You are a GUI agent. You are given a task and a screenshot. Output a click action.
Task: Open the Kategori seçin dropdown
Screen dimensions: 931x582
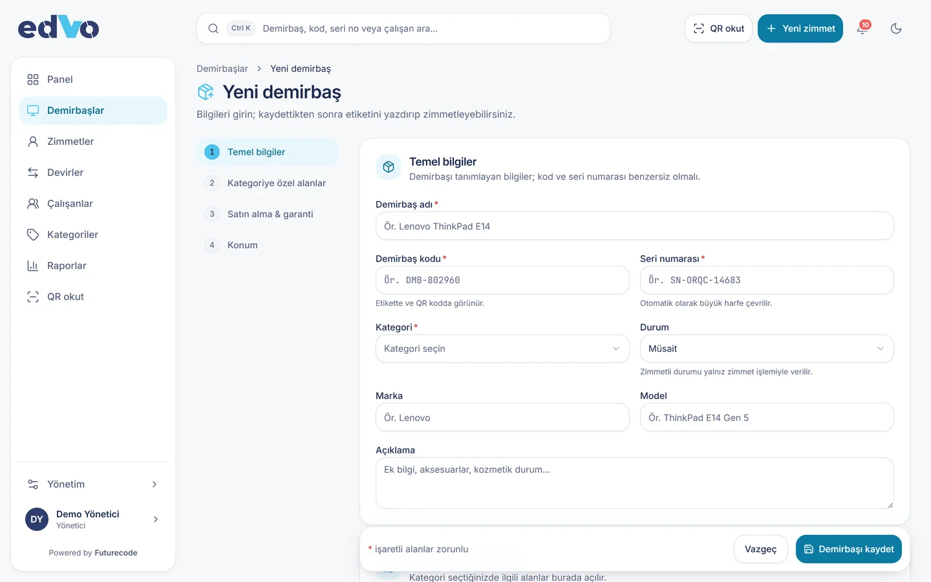coord(502,349)
